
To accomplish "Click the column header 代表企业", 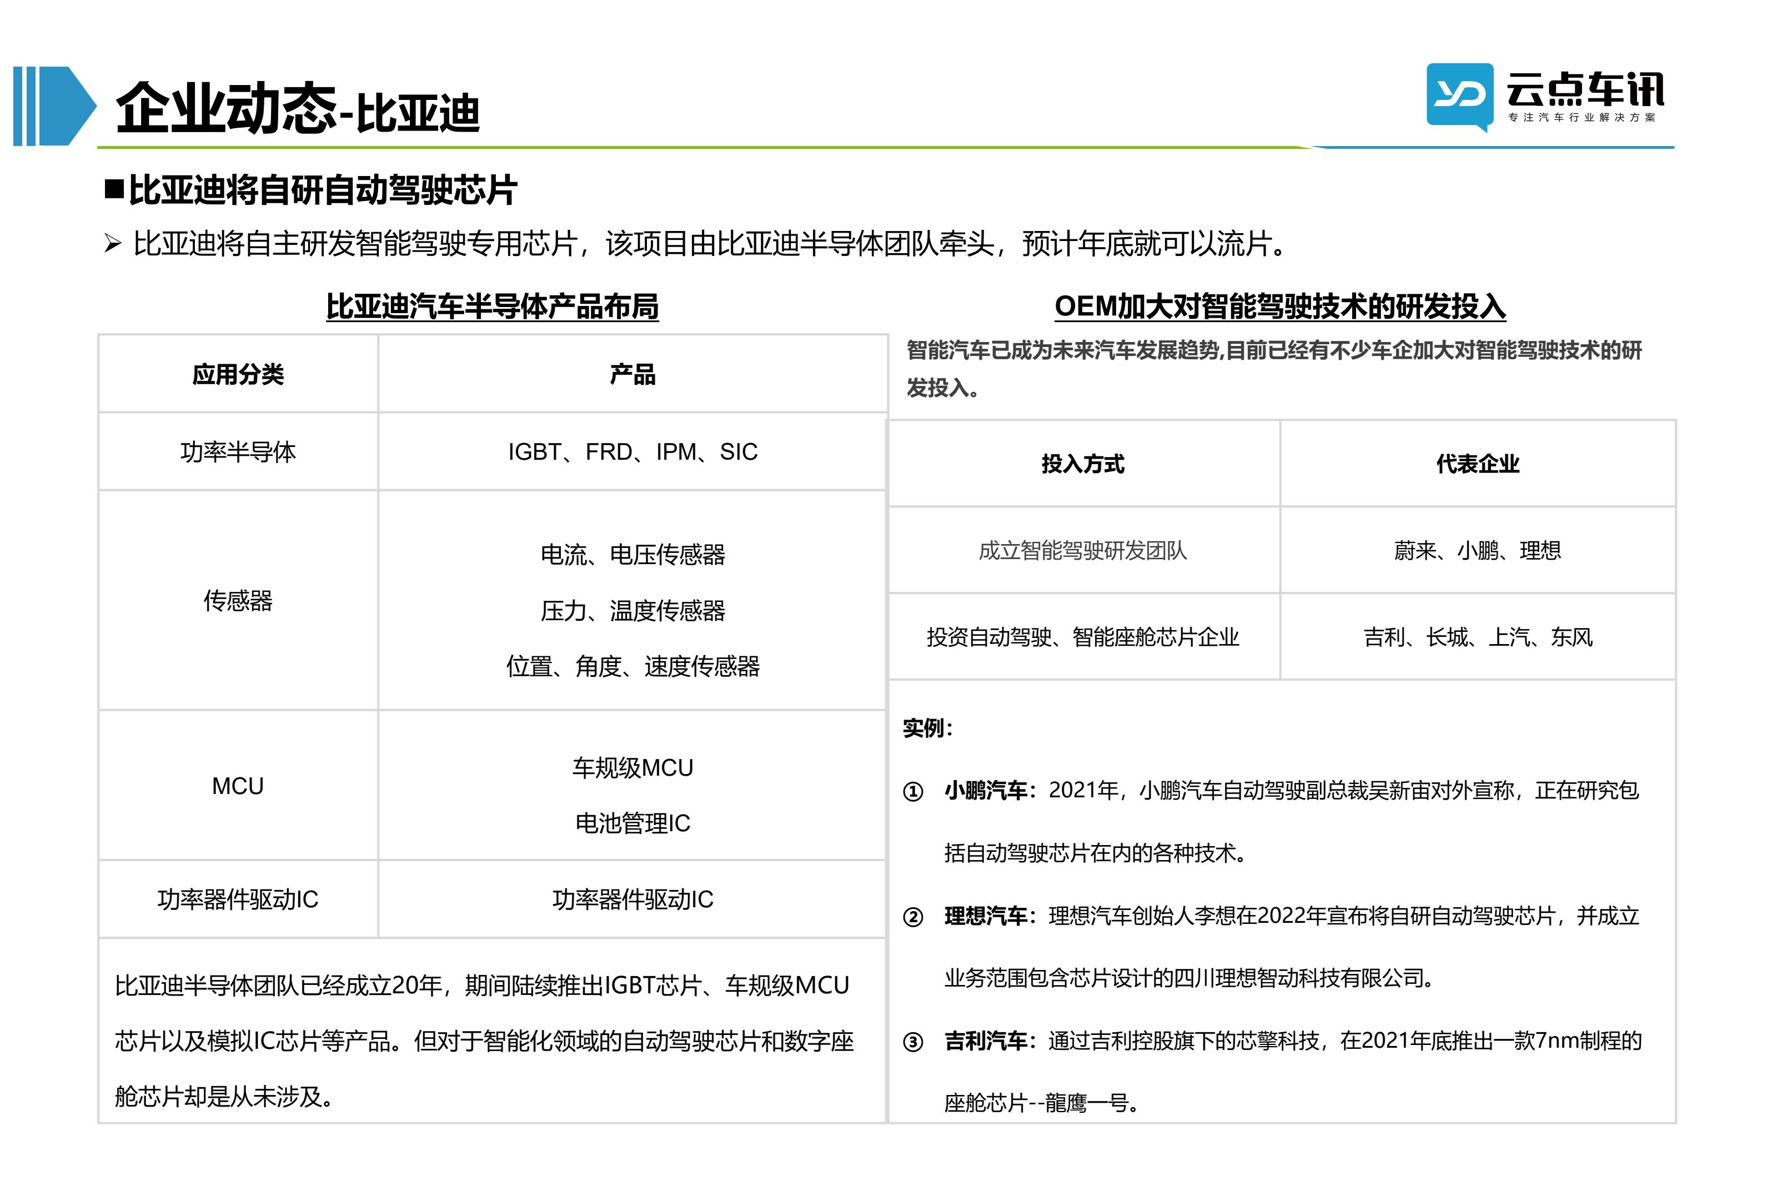I will click(x=1477, y=464).
